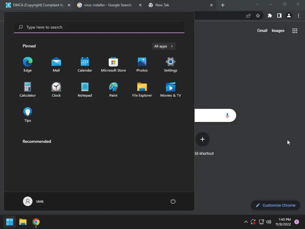Open the Tips app

point(28,115)
